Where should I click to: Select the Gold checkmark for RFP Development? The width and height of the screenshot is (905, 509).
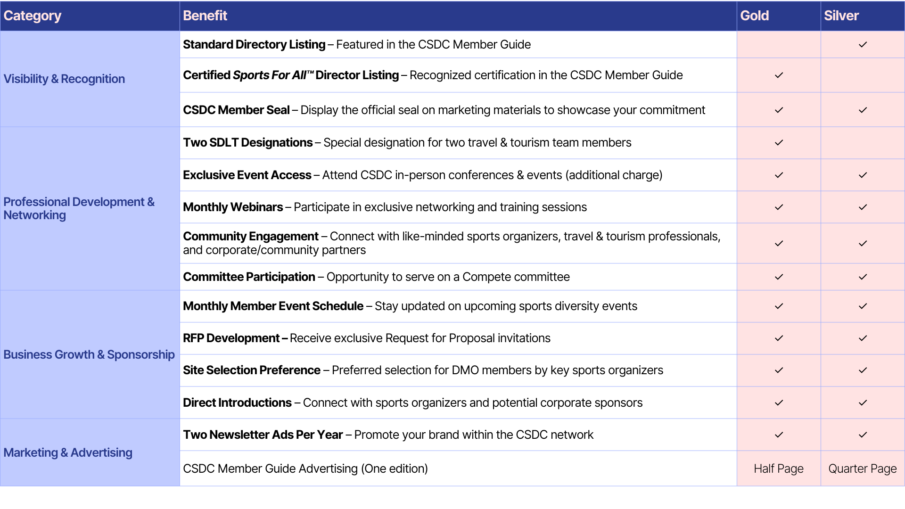pyautogui.click(x=779, y=338)
